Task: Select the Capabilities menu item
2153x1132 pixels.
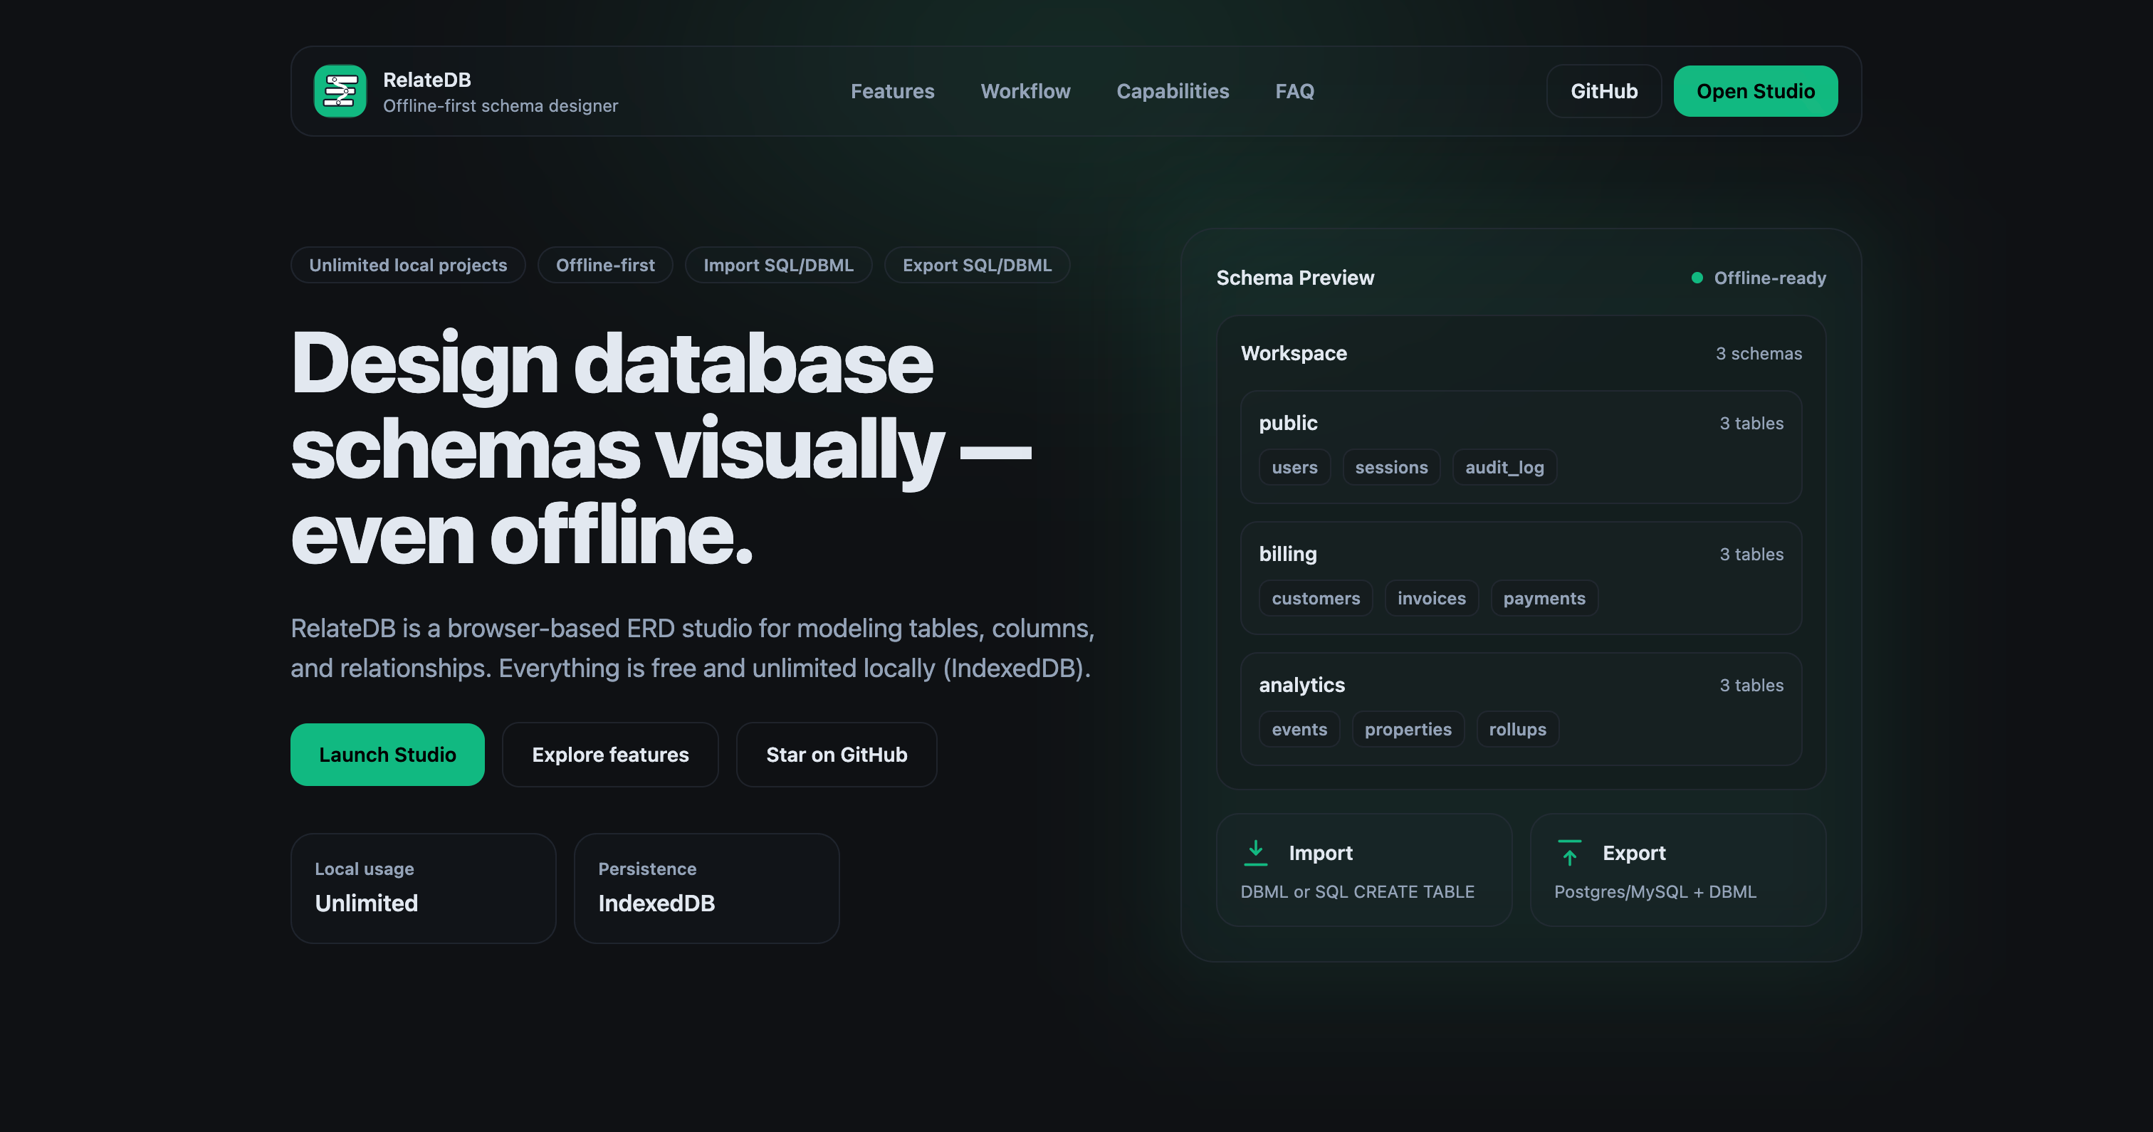Action: click(x=1173, y=91)
